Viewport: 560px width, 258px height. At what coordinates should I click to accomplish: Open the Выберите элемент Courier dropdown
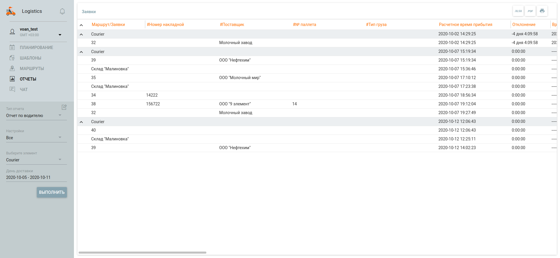pos(36,160)
